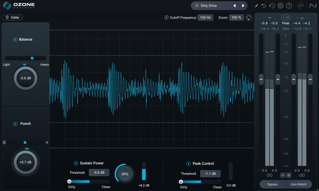Link the output gain channels
Screen dimensions: 319x191
click(302, 175)
